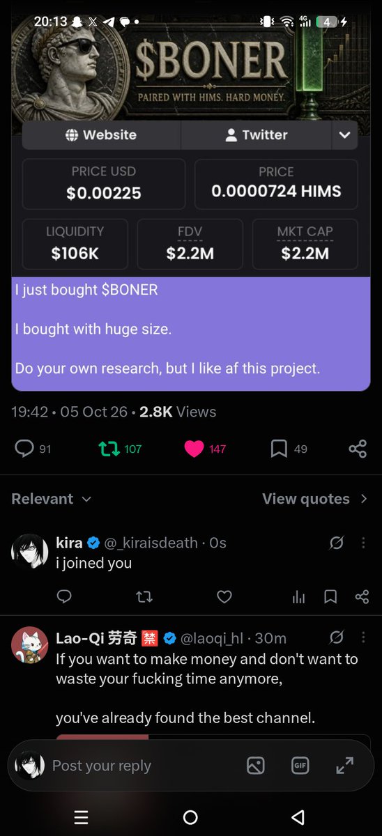This screenshot has width=382, height=836.
Task: Open three-dot menu on Lao-Qi's reply
Action: (x=363, y=637)
